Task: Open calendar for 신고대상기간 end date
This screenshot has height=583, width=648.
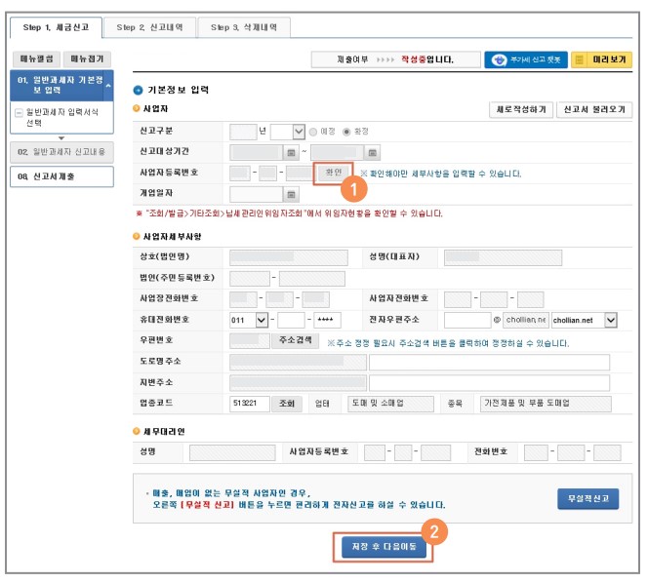Action: [x=372, y=153]
